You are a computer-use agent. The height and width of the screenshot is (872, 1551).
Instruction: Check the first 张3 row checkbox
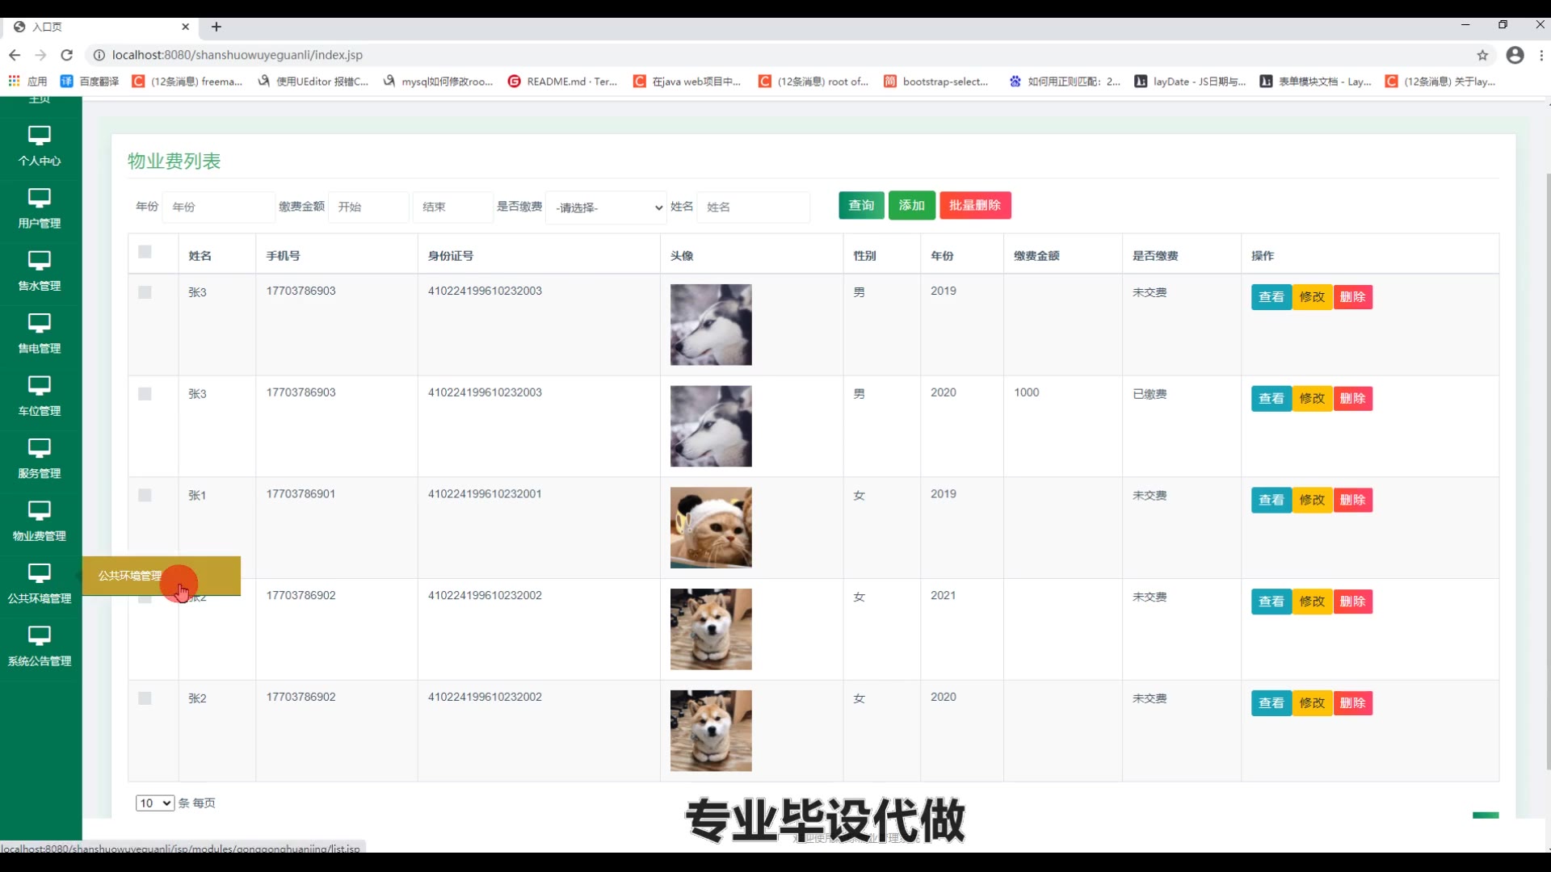[145, 292]
